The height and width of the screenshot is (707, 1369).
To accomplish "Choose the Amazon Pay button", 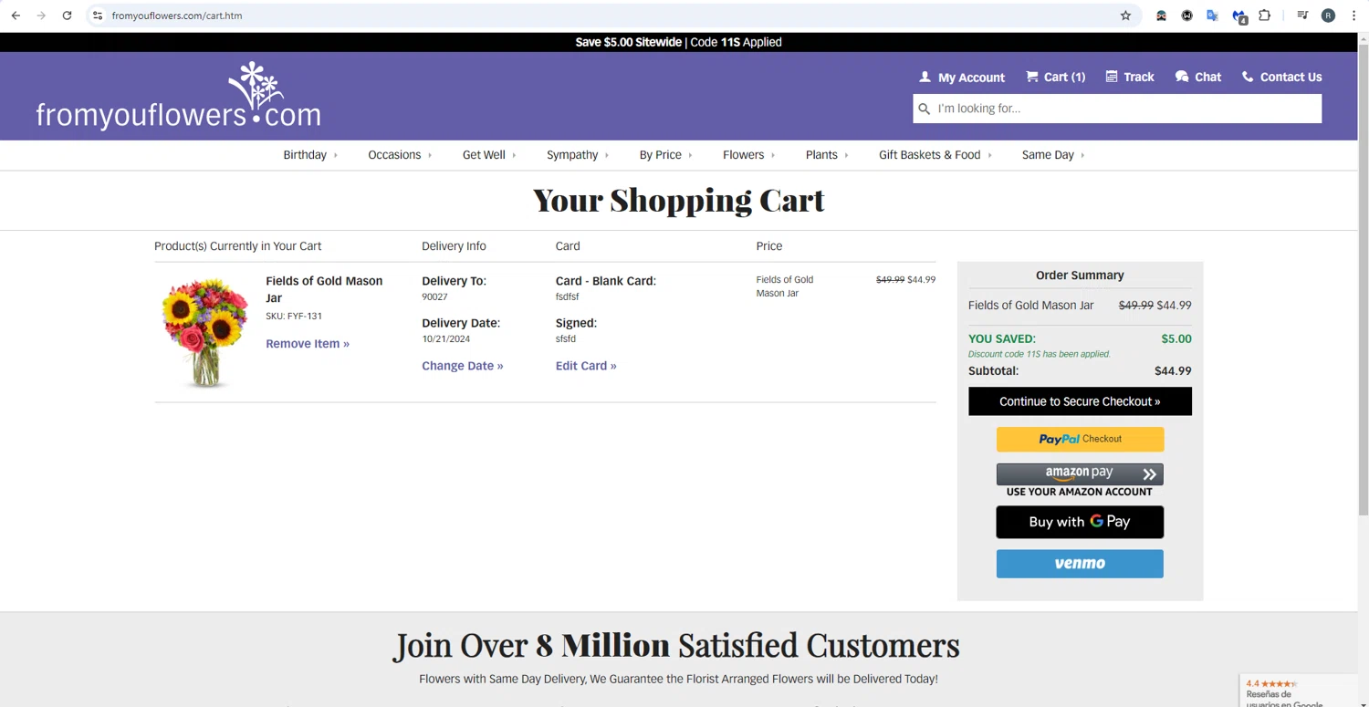I will (1080, 473).
